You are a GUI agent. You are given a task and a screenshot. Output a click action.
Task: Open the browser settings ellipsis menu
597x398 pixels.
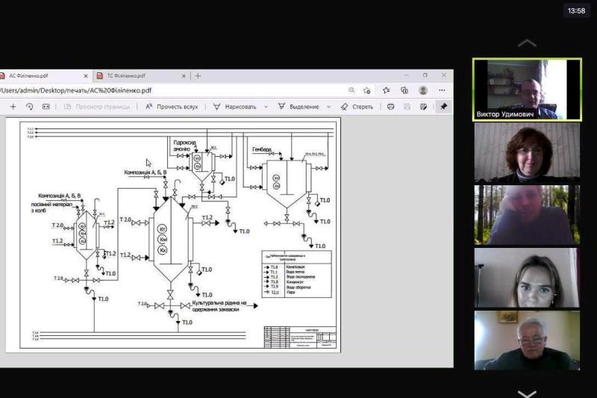coord(442,90)
